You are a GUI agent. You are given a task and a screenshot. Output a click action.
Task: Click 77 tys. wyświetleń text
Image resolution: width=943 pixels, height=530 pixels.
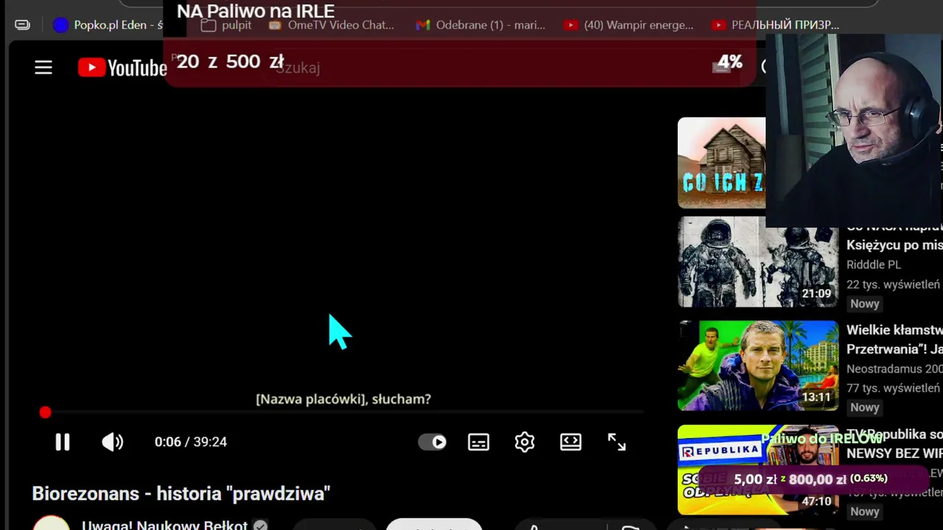[x=893, y=388]
